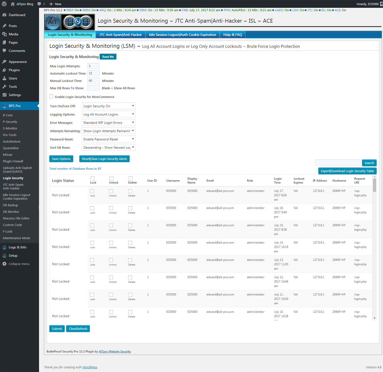Click the home icon beside AITpro Blog
The width and height of the screenshot is (383, 372).
tap(13, 4)
